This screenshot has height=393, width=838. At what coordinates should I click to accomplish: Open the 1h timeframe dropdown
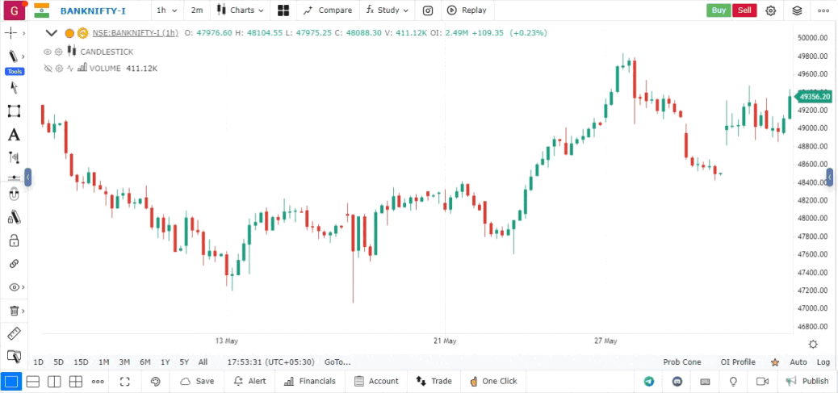point(165,10)
